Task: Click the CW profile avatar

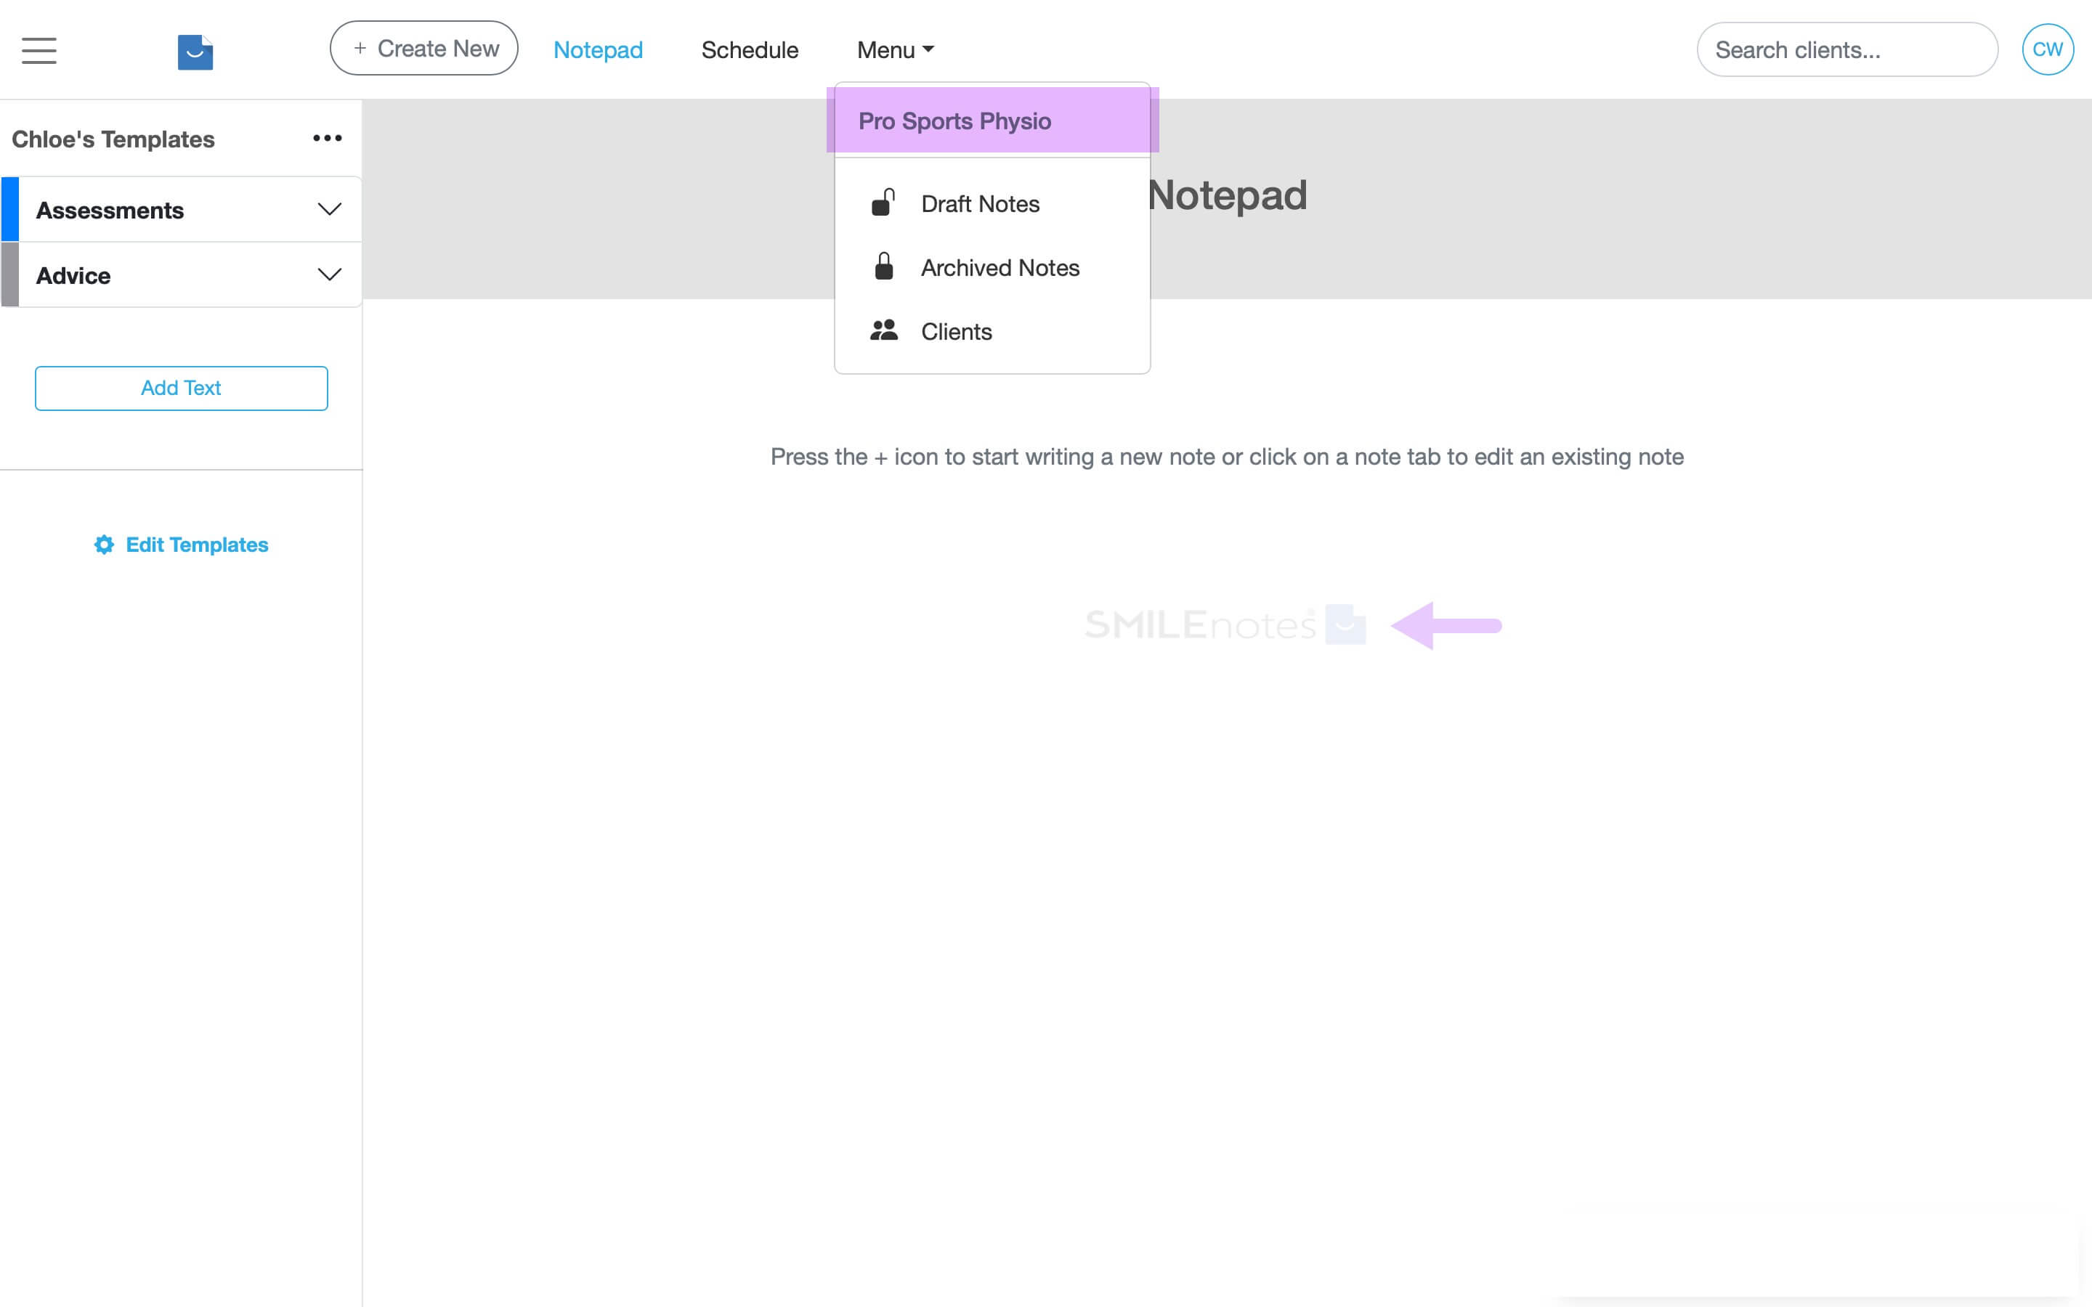Action: (2047, 49)
